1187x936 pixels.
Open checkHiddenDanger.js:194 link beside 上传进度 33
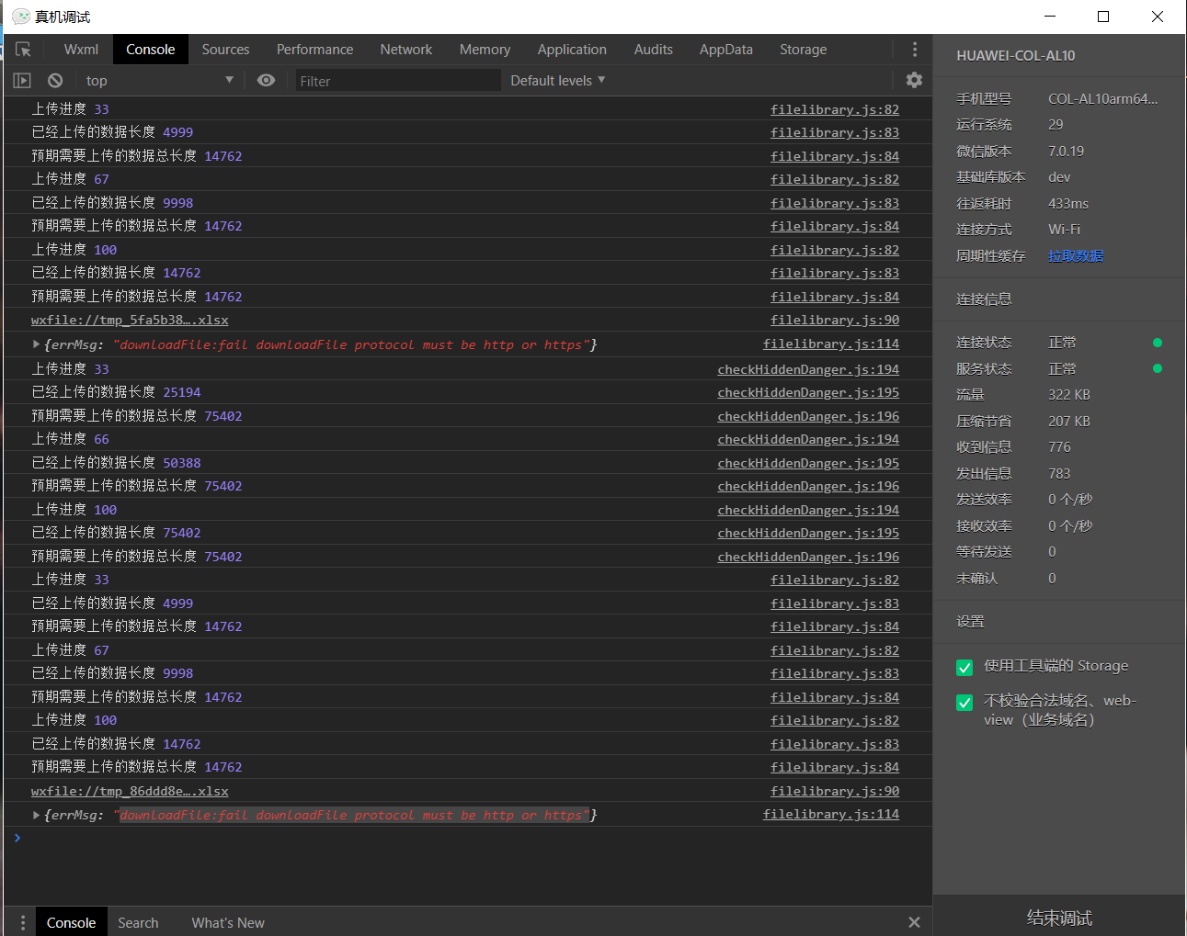[808, 369]
